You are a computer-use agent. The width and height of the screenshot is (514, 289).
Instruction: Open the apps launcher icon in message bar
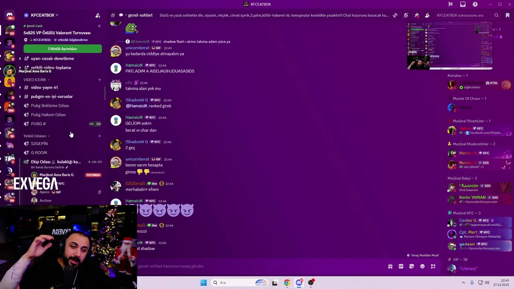[x=433, y=266]
